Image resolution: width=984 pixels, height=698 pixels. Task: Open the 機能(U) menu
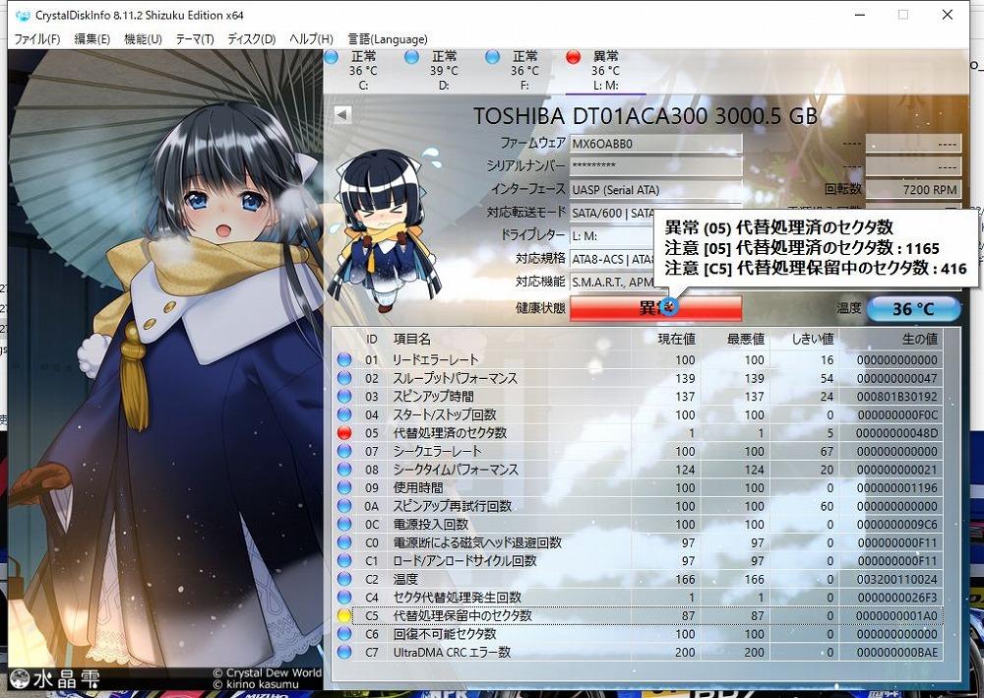click(x=143, y=39)
